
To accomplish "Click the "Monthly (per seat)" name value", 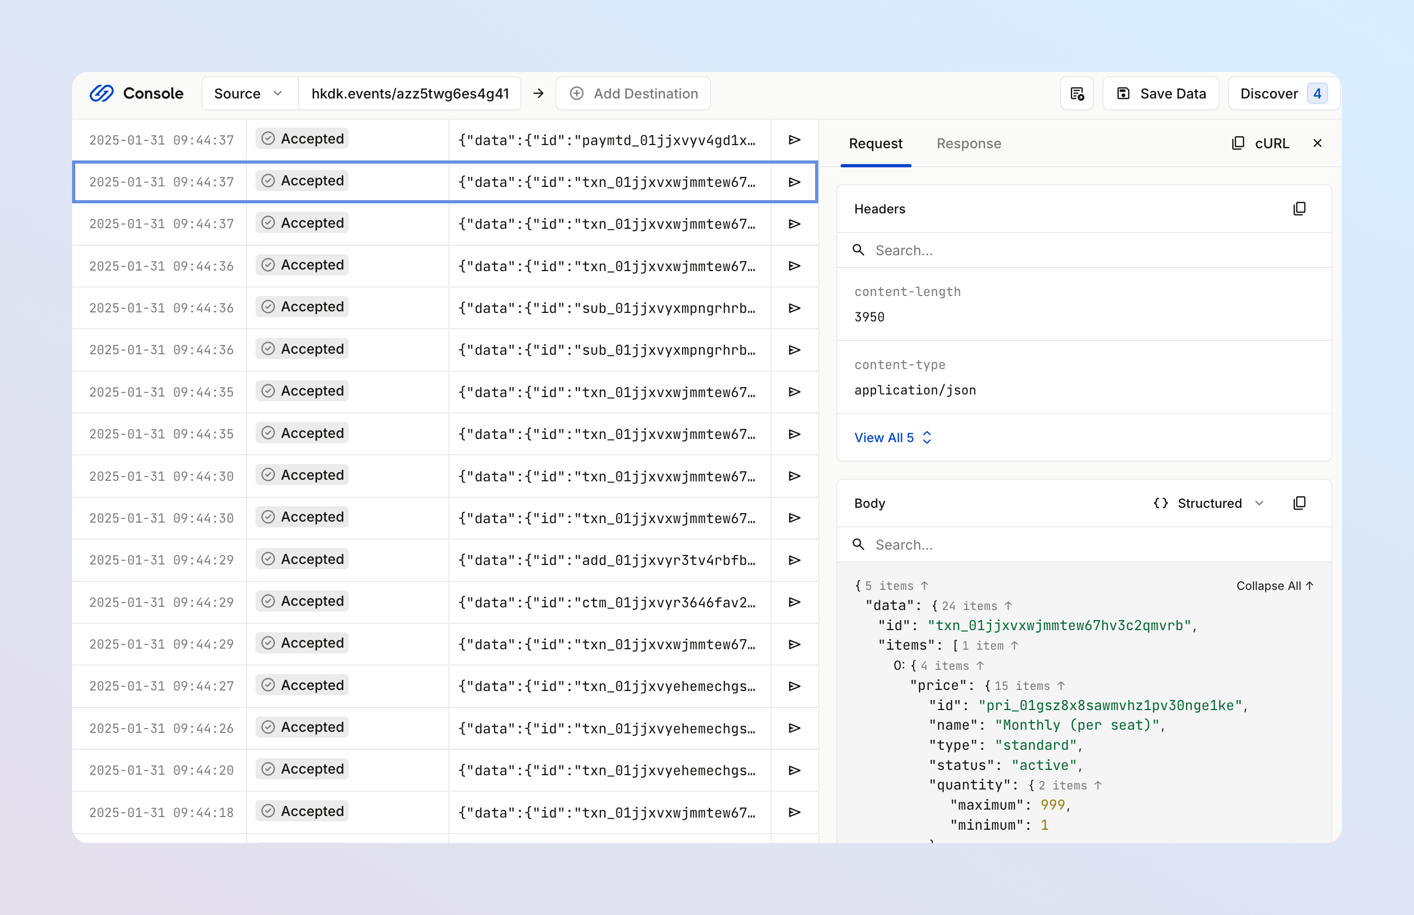I will pos(1077,725).
